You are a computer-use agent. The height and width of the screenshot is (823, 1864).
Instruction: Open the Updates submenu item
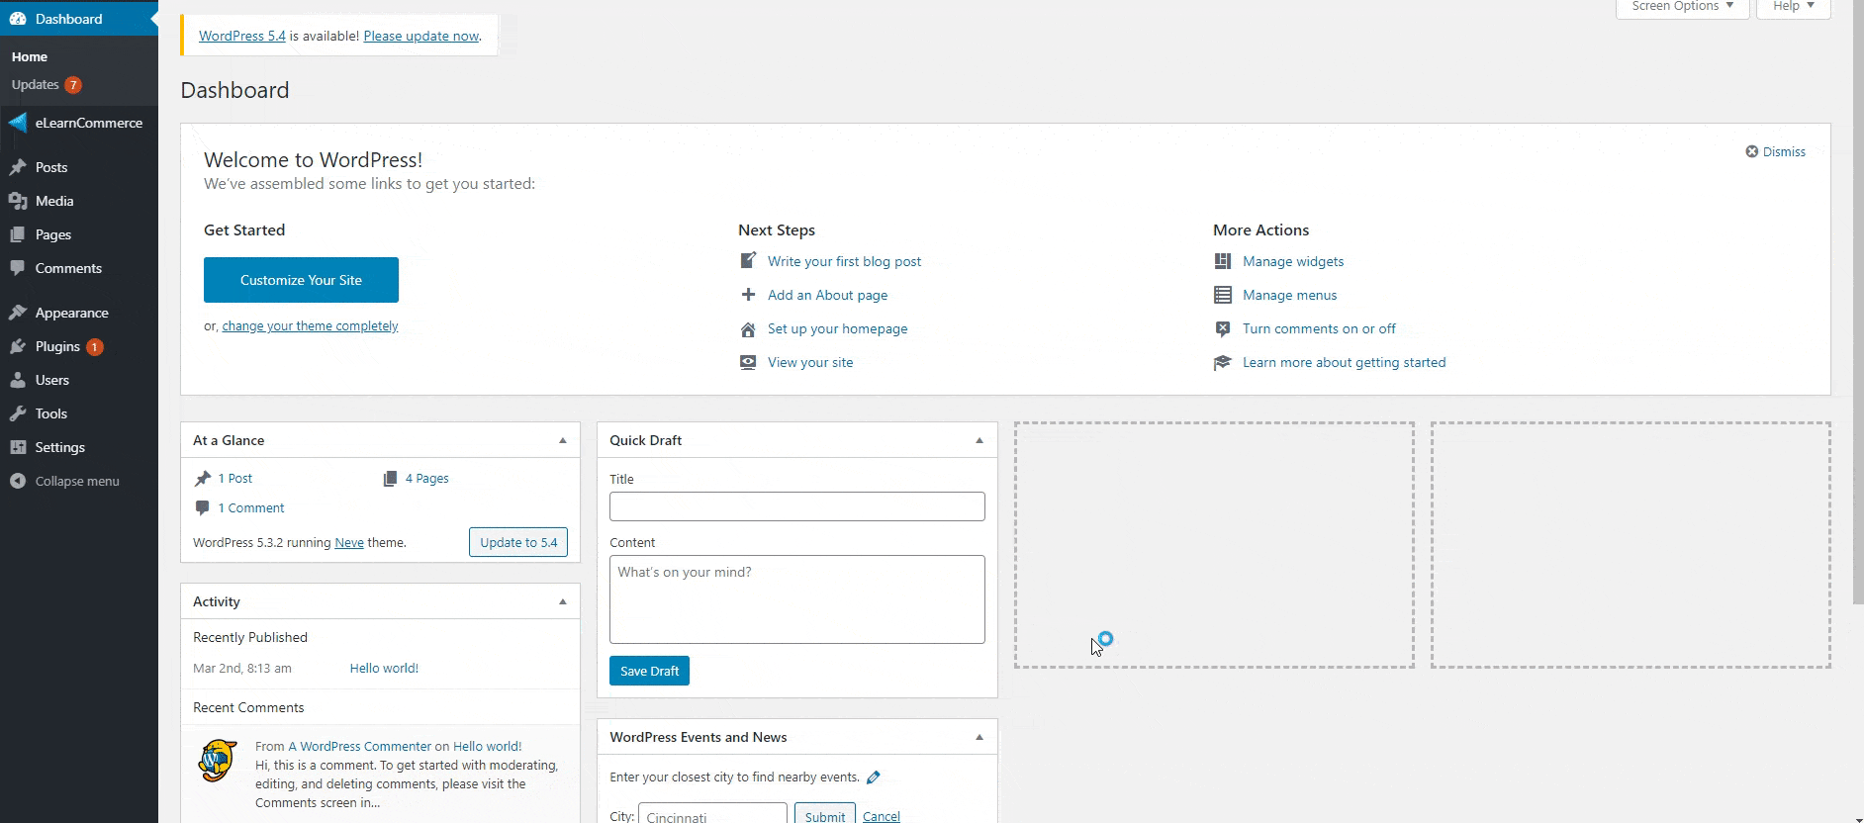click(36, 85)
